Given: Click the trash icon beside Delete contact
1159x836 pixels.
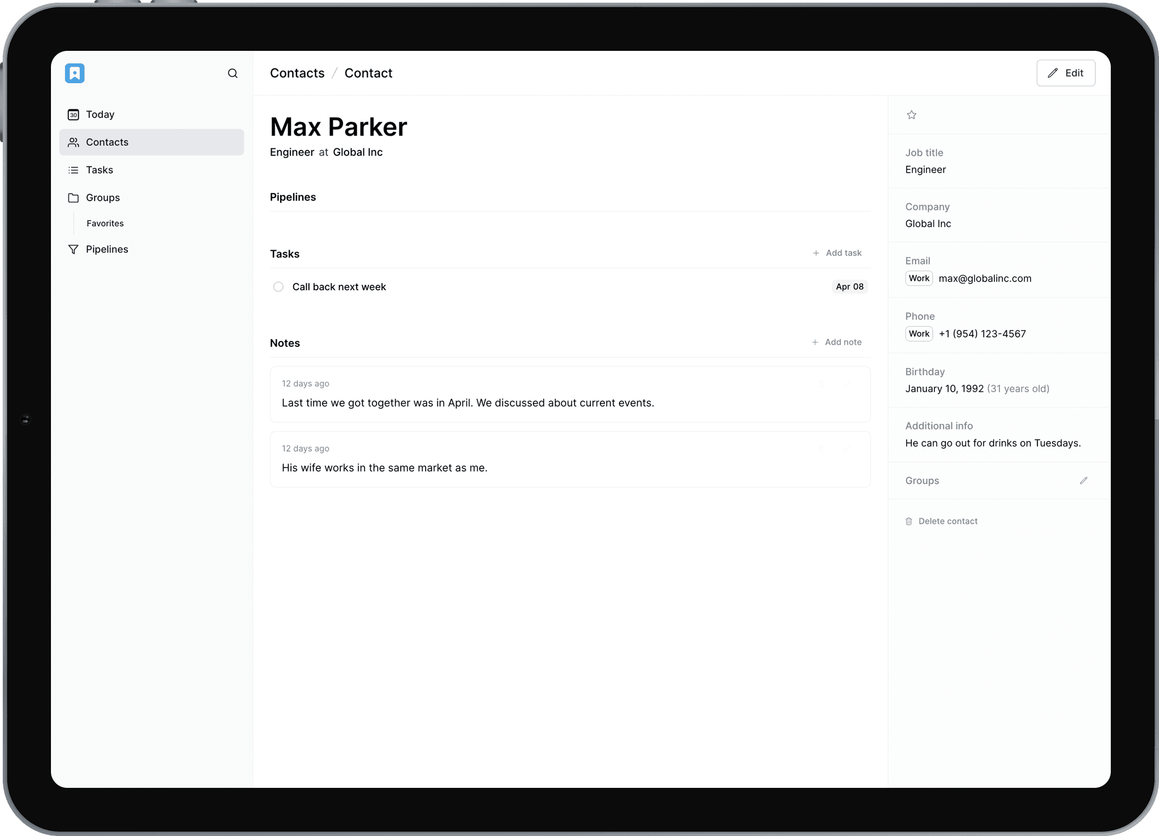Looking at the screenshot, I should [x=909, y=521].
